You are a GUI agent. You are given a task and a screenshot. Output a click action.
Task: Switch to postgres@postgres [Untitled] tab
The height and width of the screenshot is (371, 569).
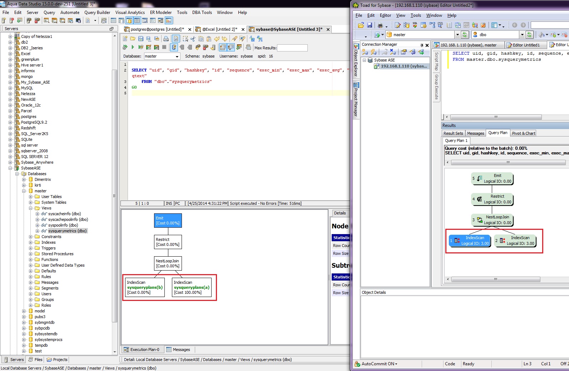click(x=157, y=29)
